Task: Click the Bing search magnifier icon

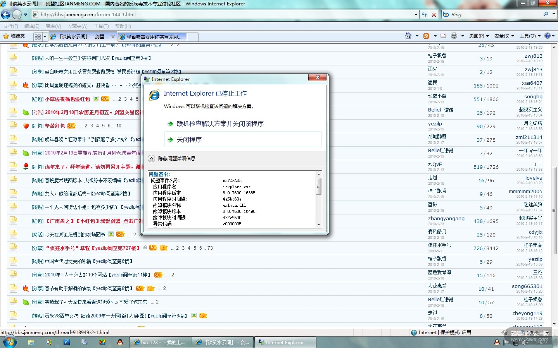Action: (x=546, y=14)
